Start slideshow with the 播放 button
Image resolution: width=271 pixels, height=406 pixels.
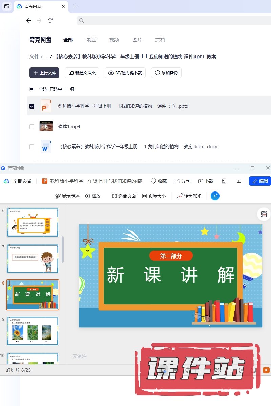(93, 196)
